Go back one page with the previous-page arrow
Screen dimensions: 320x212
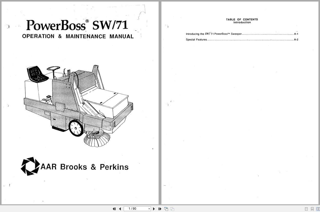[x=120, y=209]
